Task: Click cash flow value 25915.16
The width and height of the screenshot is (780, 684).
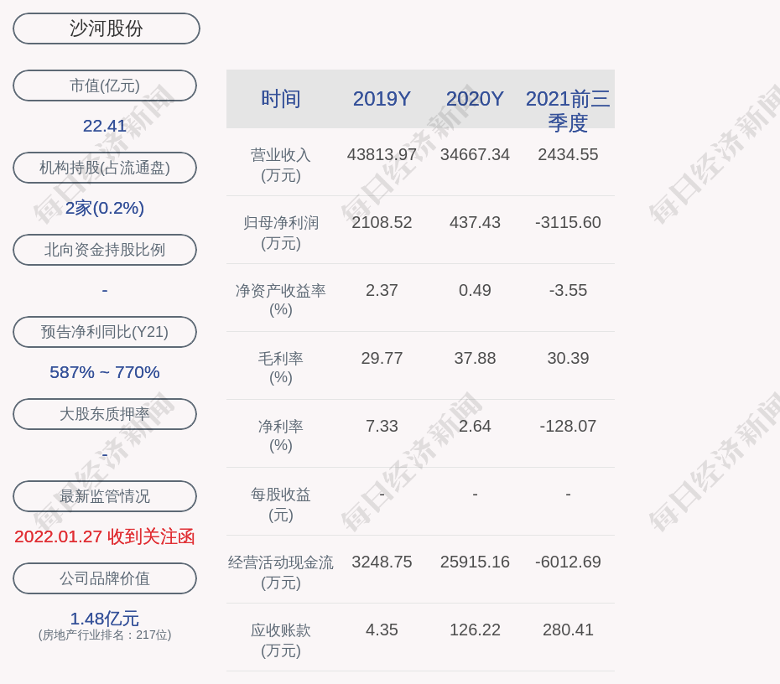Action: [475, 562]
